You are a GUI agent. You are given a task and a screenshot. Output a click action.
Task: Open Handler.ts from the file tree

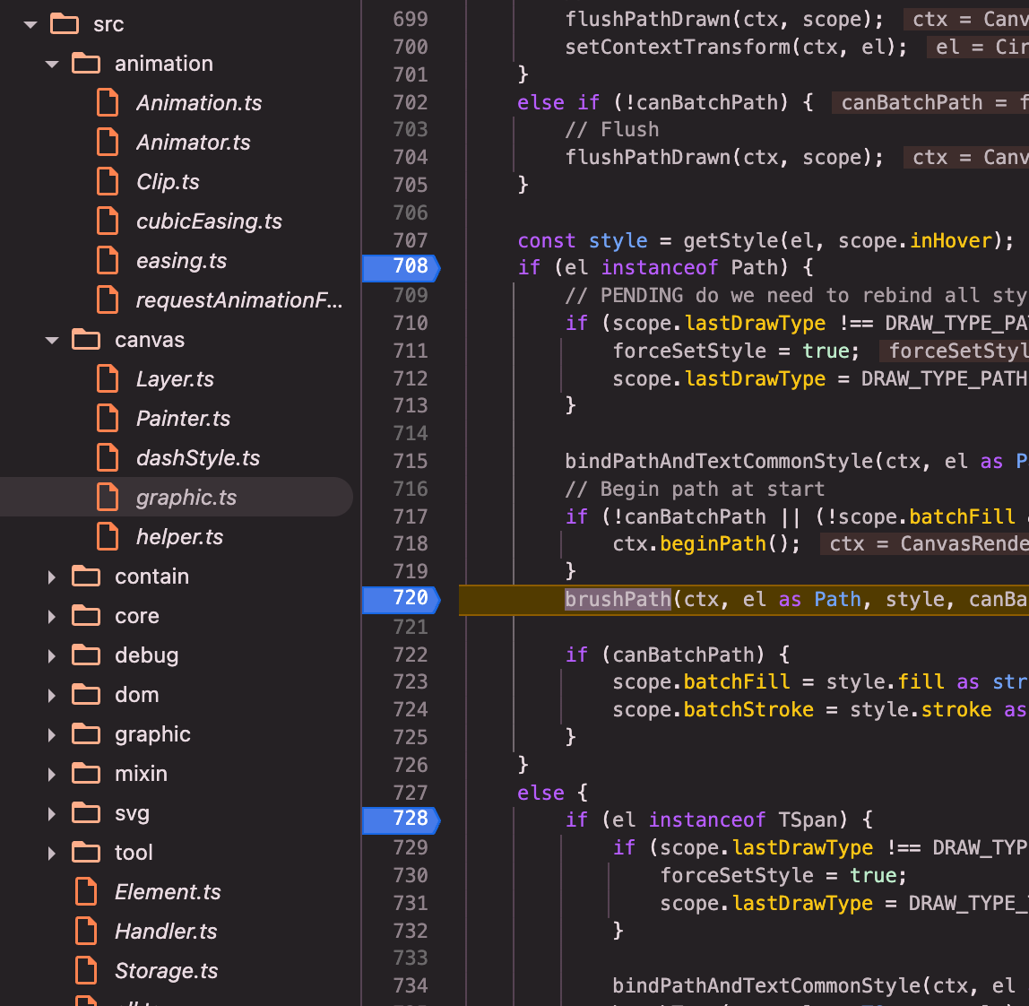click(x=166, y=932)
